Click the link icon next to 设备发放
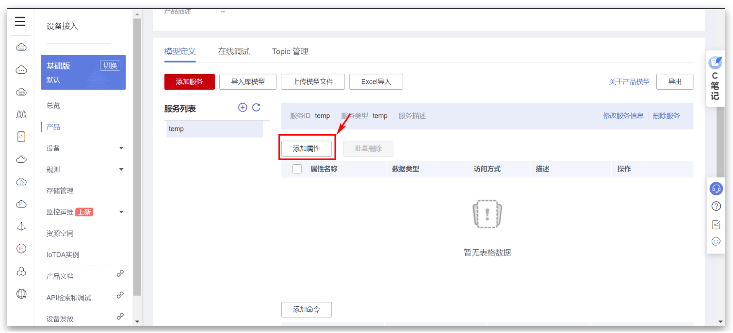The width and height of the screenshot is (733, 333). click(120, 316)
